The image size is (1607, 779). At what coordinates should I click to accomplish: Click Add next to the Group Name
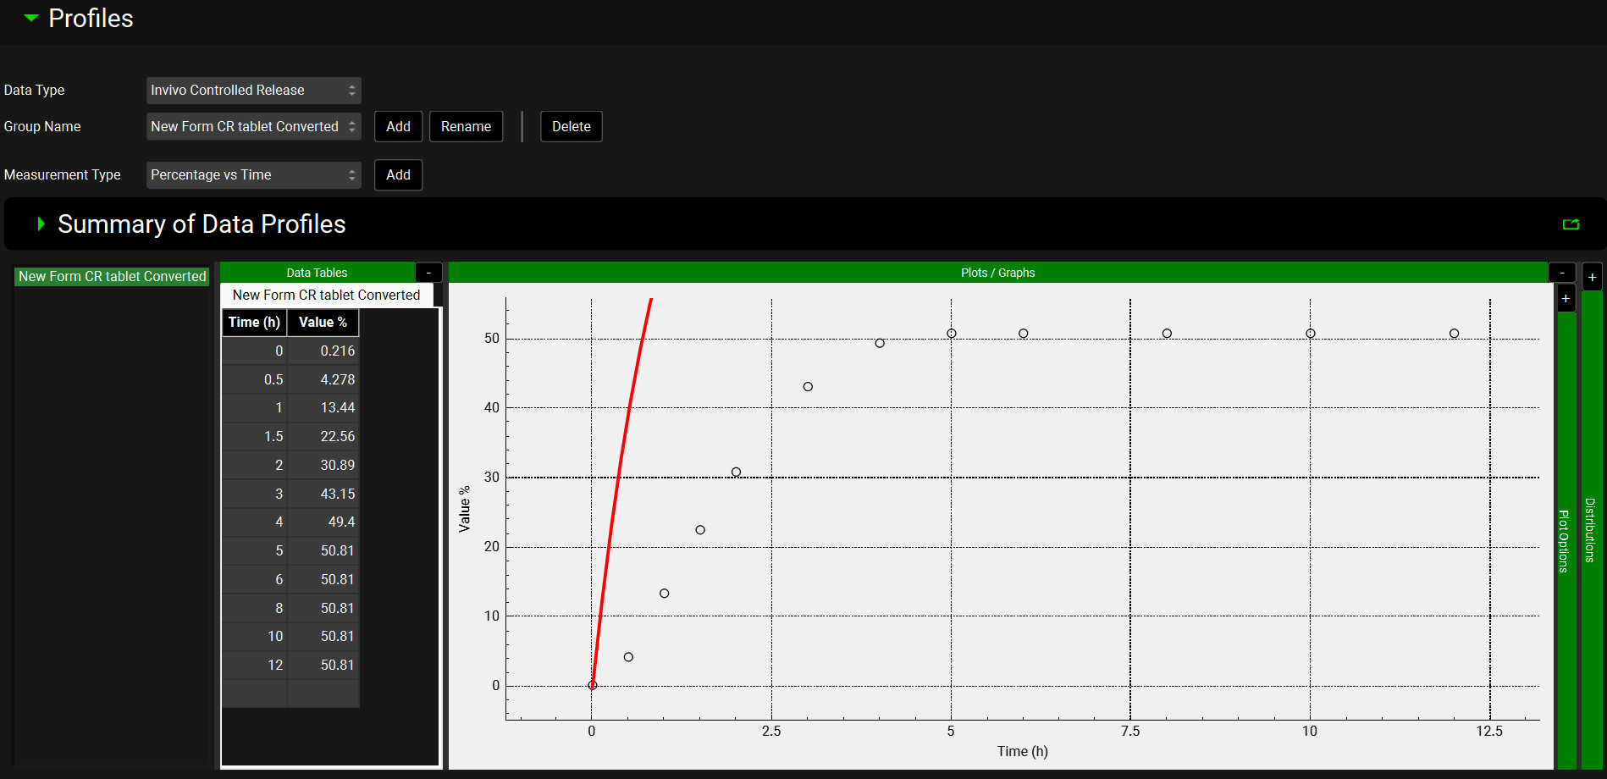pos(398,127)
